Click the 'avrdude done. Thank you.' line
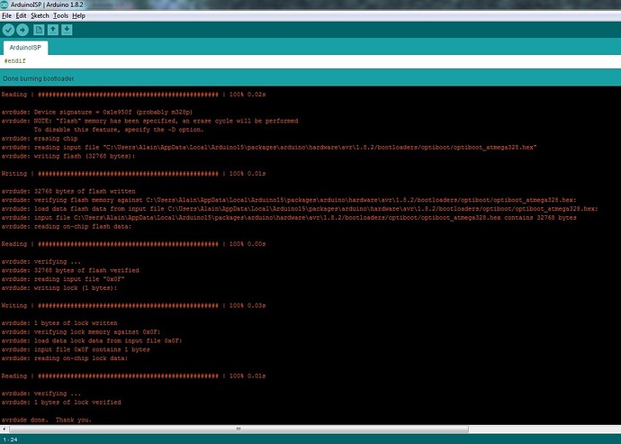 point(46,420)
